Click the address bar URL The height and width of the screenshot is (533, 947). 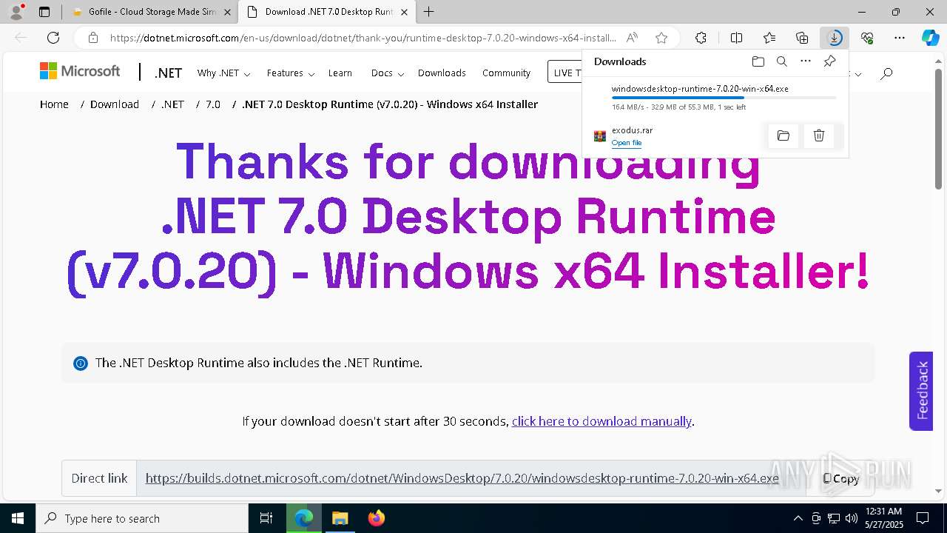[x=363, y=38]
